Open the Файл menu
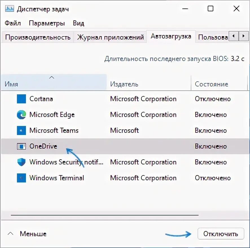The image size is (250, 248). tap(13, 23)
